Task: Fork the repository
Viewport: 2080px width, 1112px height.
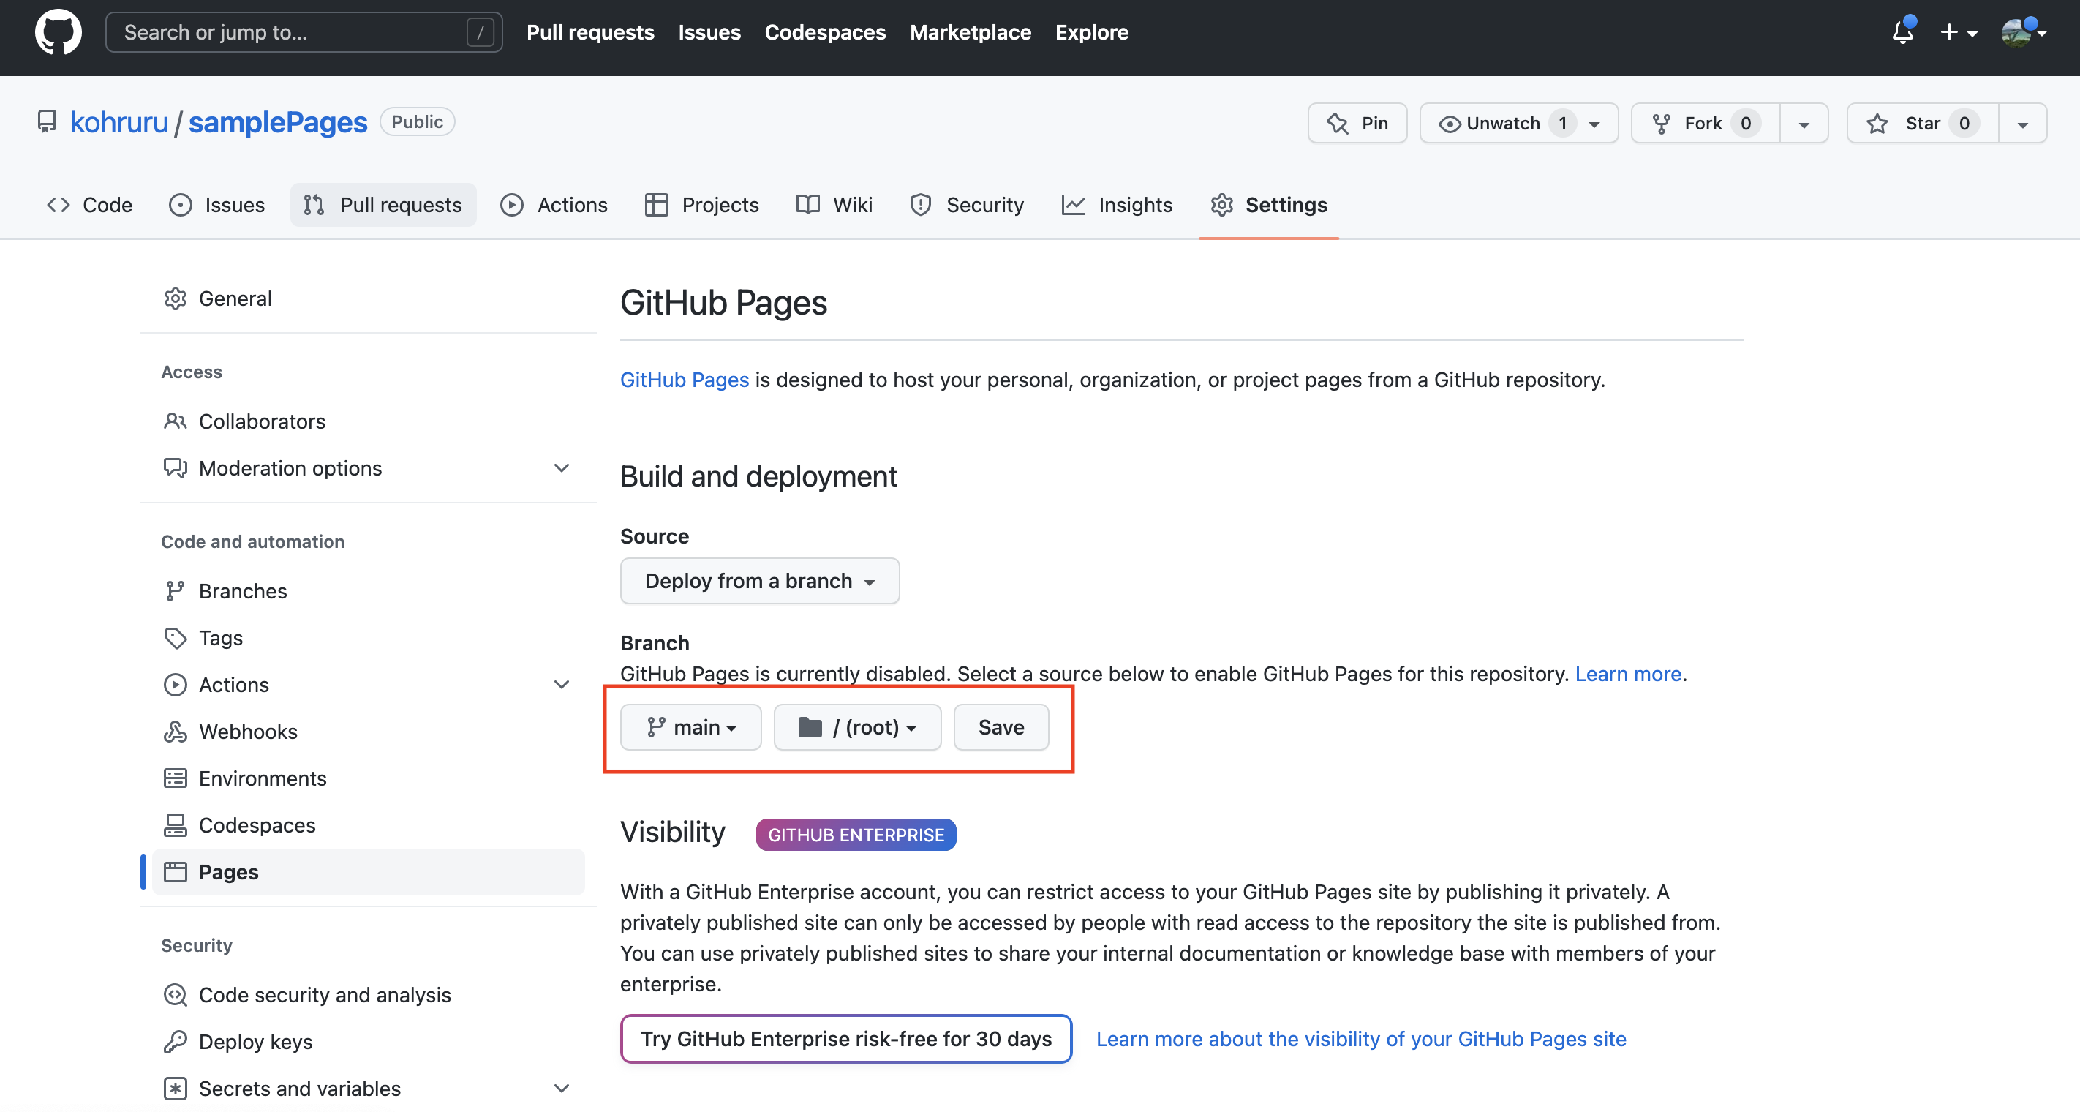Action: point(1705,123)
